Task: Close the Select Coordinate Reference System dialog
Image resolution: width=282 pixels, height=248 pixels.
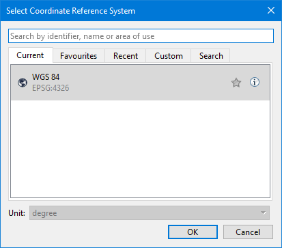Action: 271,10
